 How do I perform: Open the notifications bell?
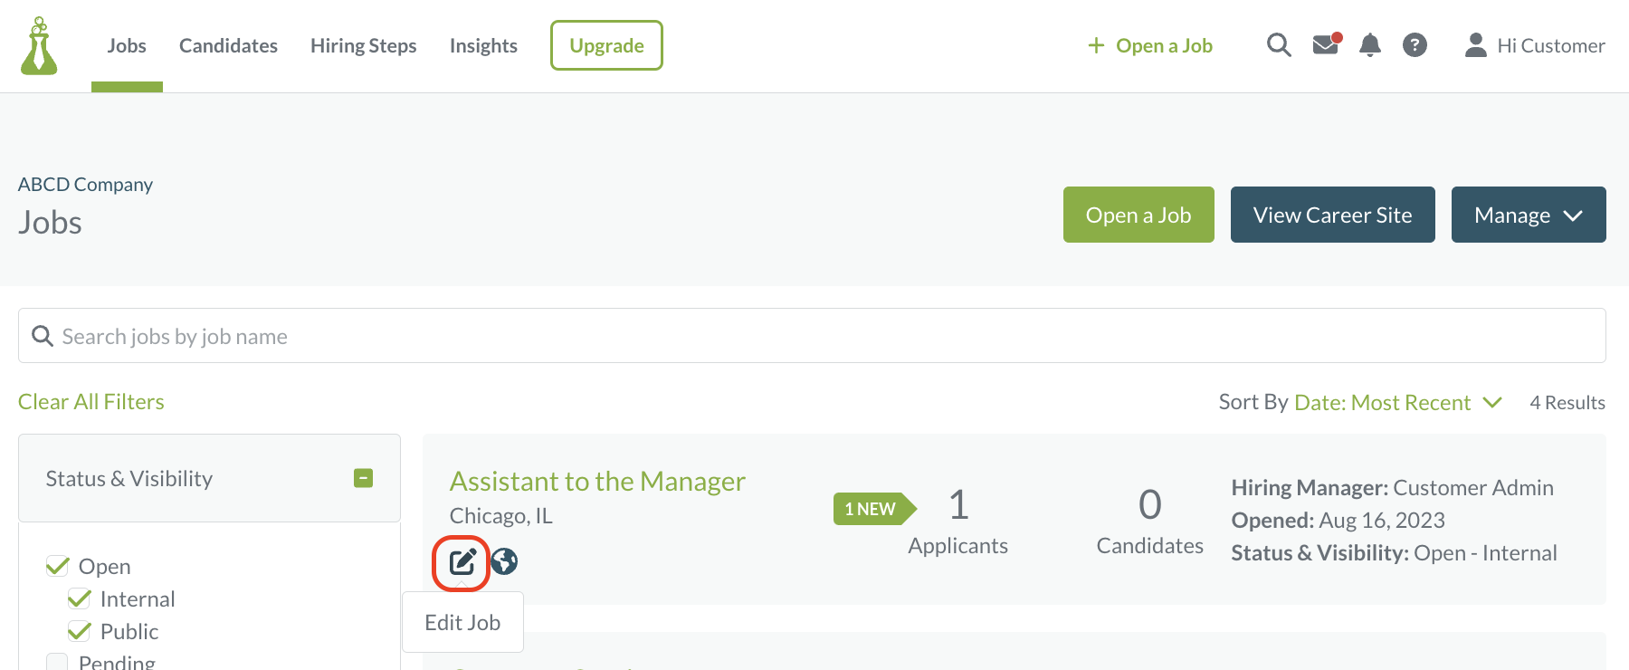[x=1370, y=45]
